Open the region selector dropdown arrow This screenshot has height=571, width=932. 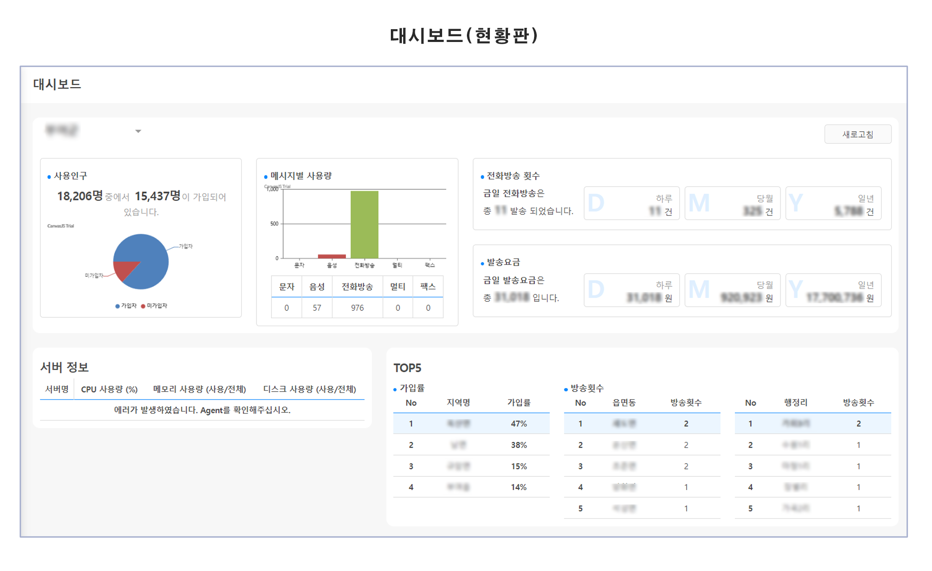tap(138, 131)
